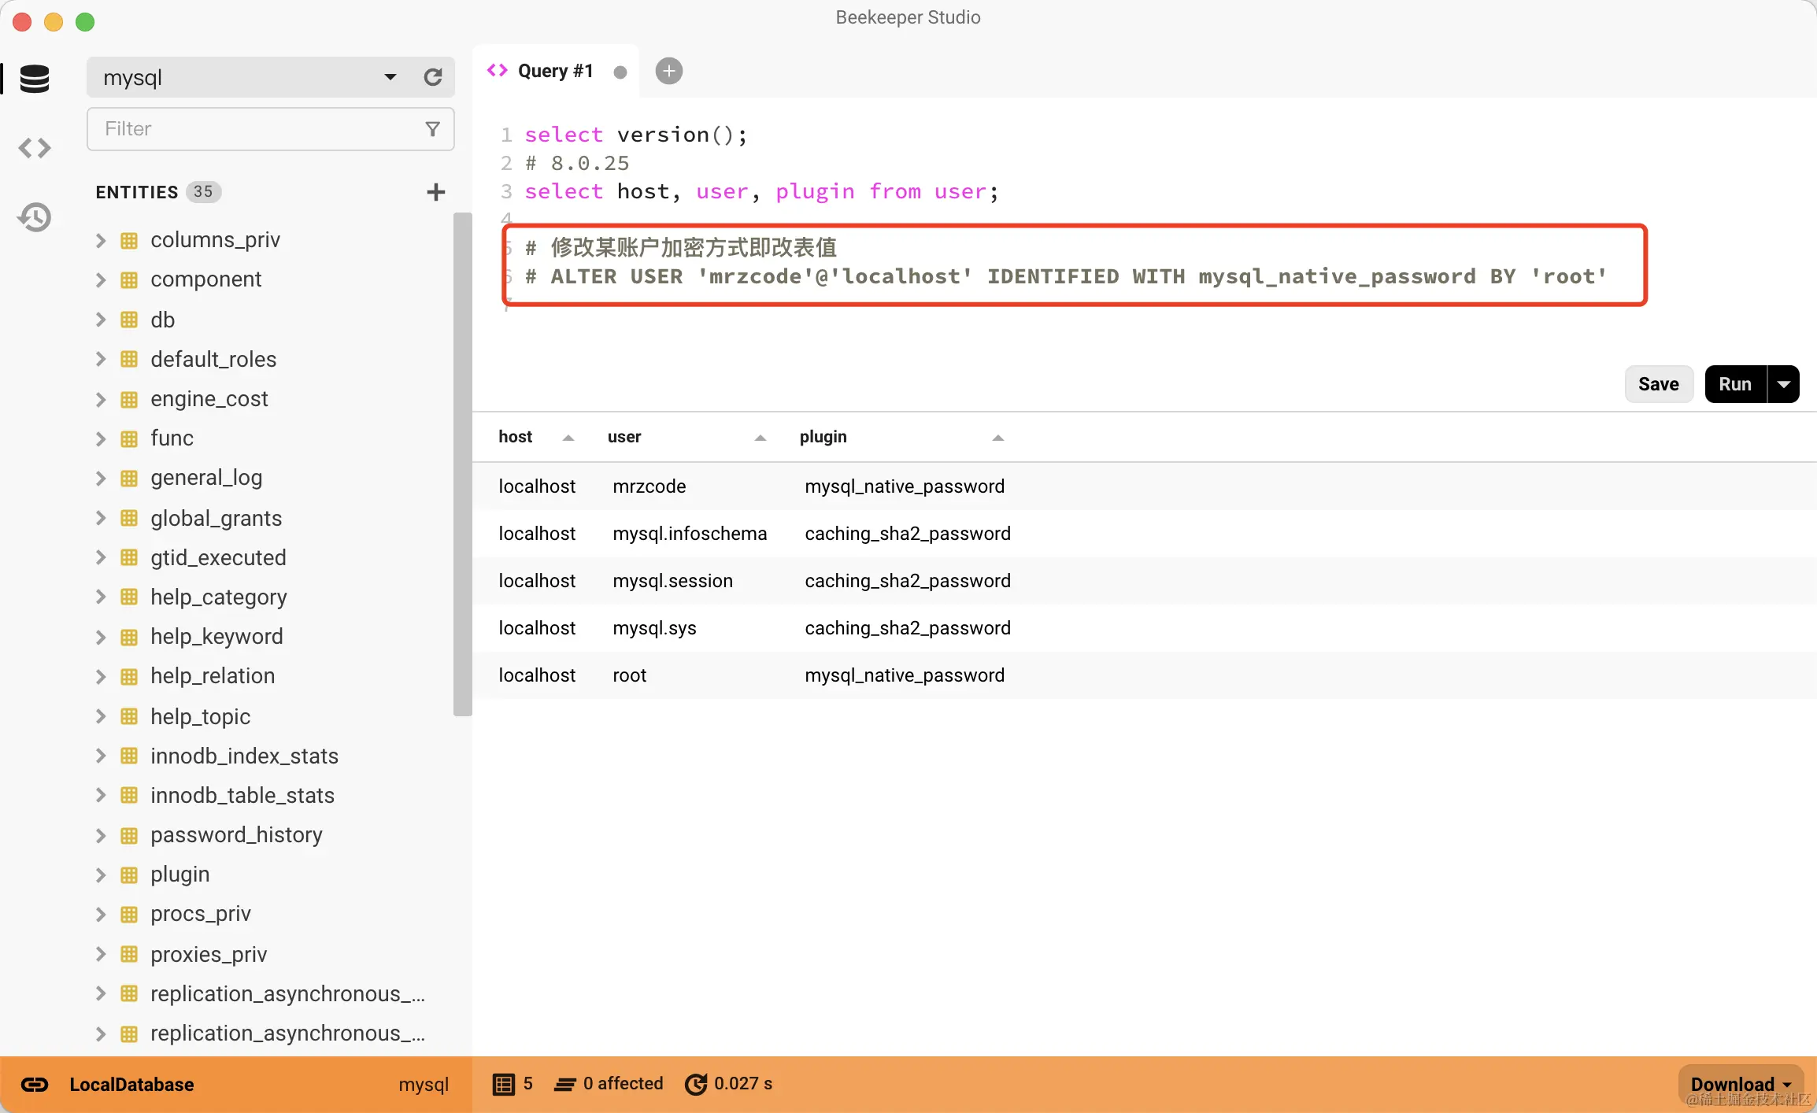Viewport: 1817px width, 1113px height.
Task: Expand the password_history table
Action: [101, 835]
